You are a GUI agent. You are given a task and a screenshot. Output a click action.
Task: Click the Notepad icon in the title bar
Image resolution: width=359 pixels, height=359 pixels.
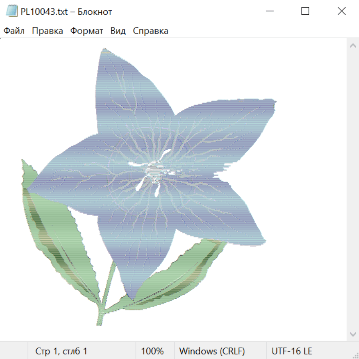[12, 12]
